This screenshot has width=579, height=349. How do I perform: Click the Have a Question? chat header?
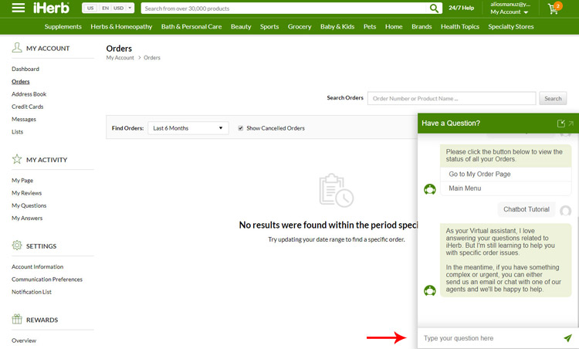click(x=498, y=124)
